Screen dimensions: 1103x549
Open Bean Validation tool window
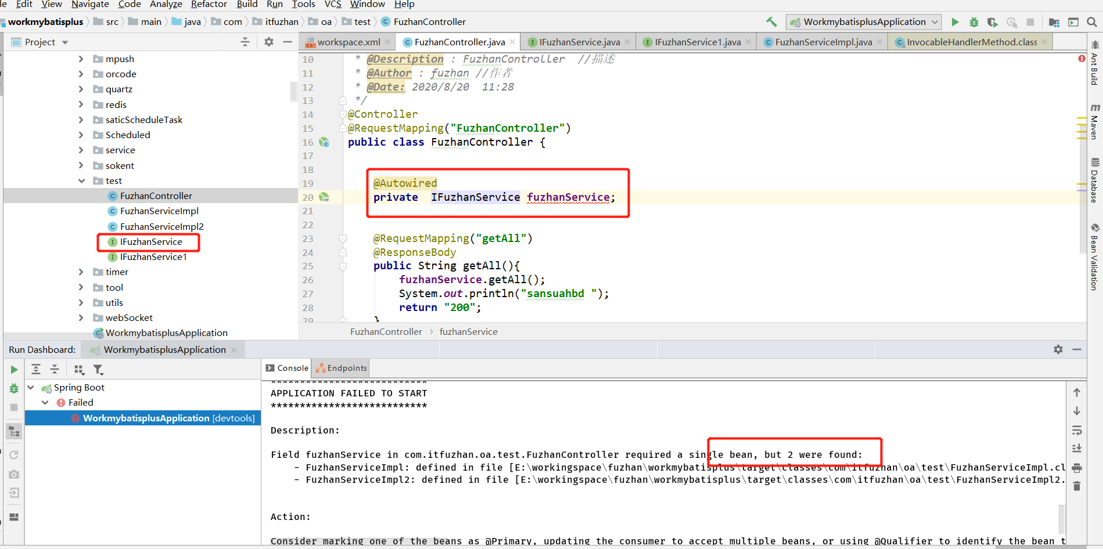click(1095, 257)
